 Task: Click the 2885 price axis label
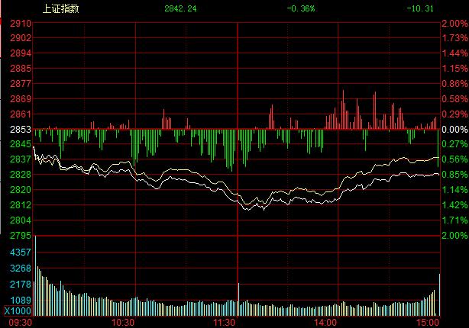[21, 69]
